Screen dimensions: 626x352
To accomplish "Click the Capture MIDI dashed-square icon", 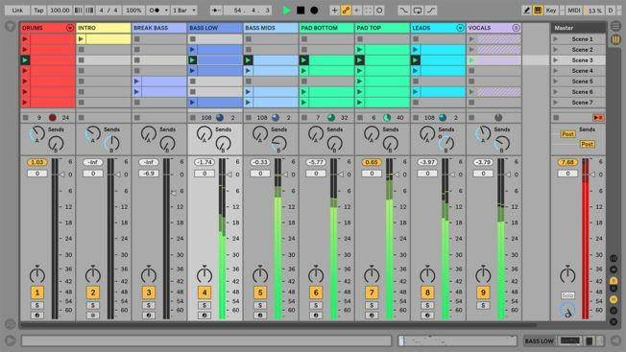I will [368, 11].
